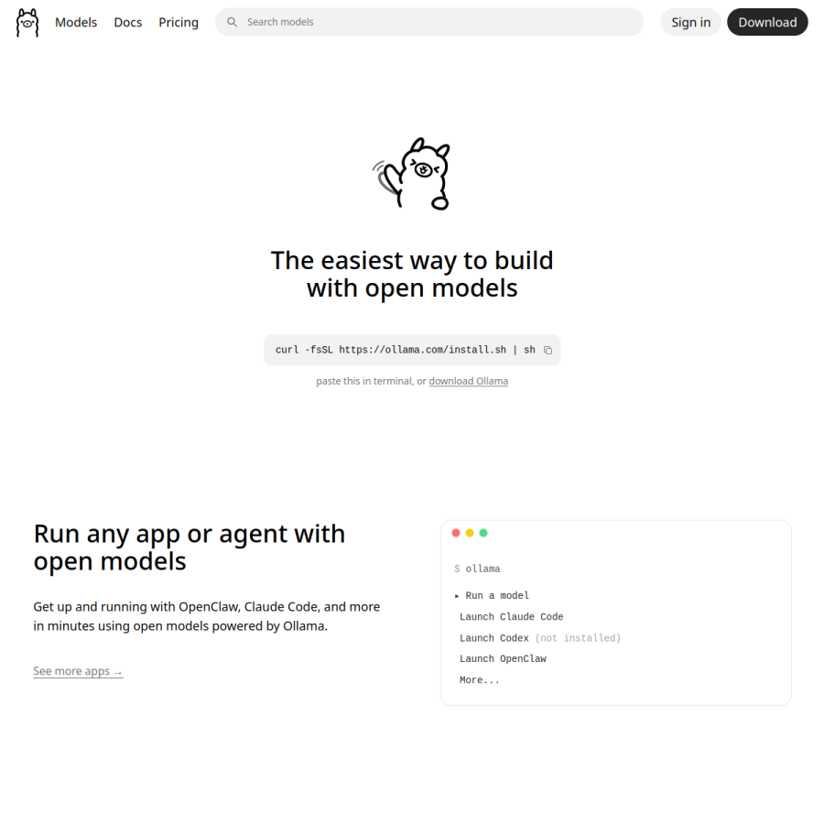Viewport: 824px width, 824px height.
Task: Select the More... terminal entry
Action: 479,680
